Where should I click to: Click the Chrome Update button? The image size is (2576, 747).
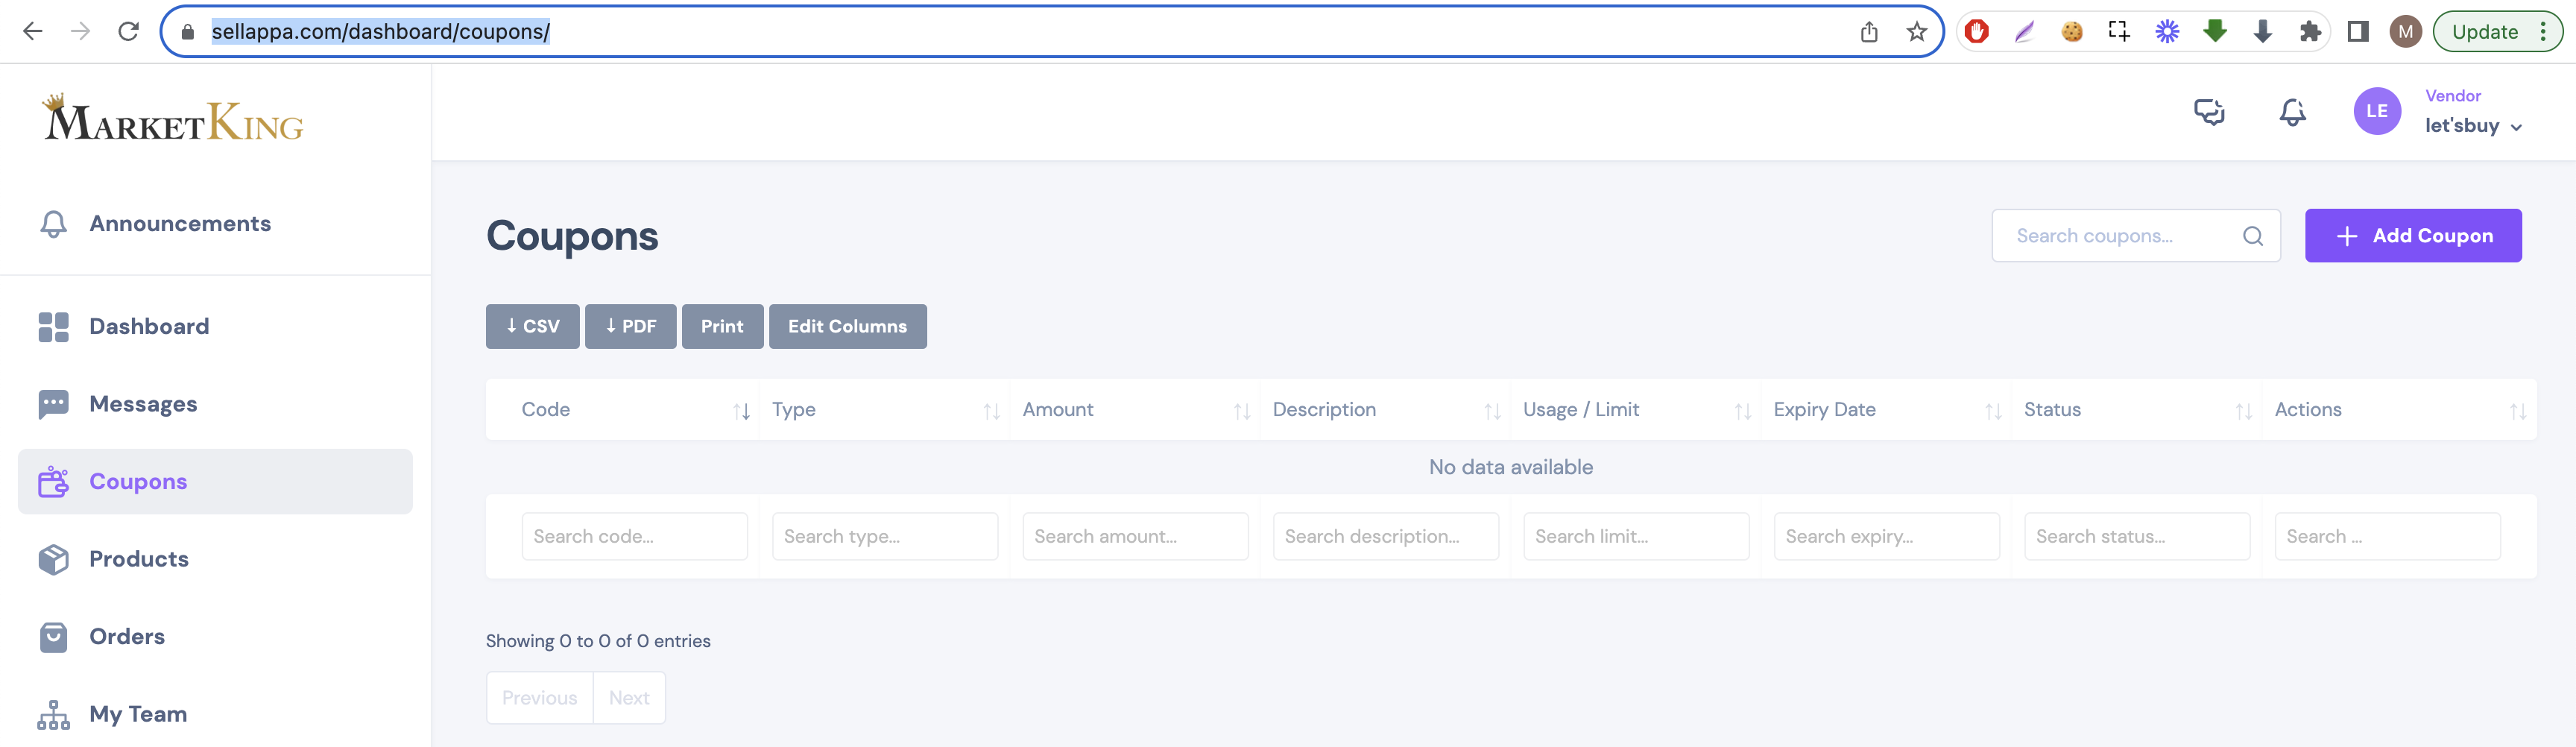pos(2497,32)
